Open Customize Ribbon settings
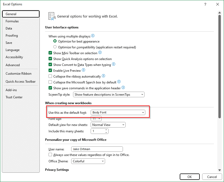 pos(21,74)
